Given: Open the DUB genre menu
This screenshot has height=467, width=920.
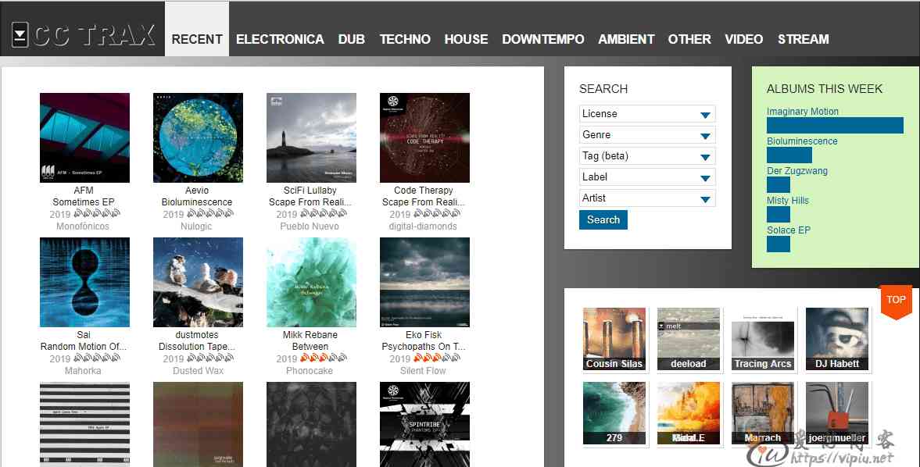Looking at the screenshot, I should [x=352, y=39].
